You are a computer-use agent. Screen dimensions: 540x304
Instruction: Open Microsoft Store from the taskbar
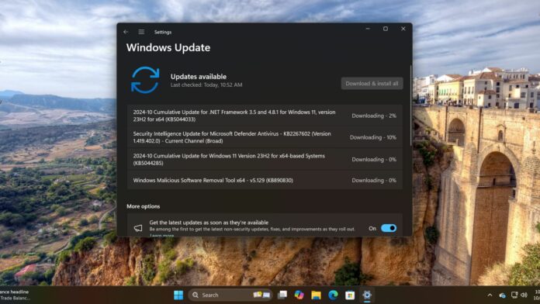tap(350, 295)
